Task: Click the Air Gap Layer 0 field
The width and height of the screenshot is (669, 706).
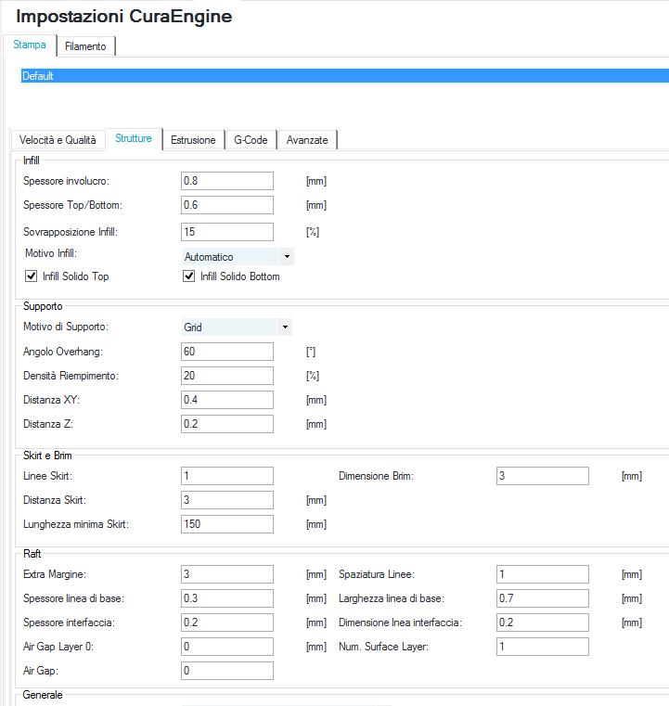Action: click(227, 647)
